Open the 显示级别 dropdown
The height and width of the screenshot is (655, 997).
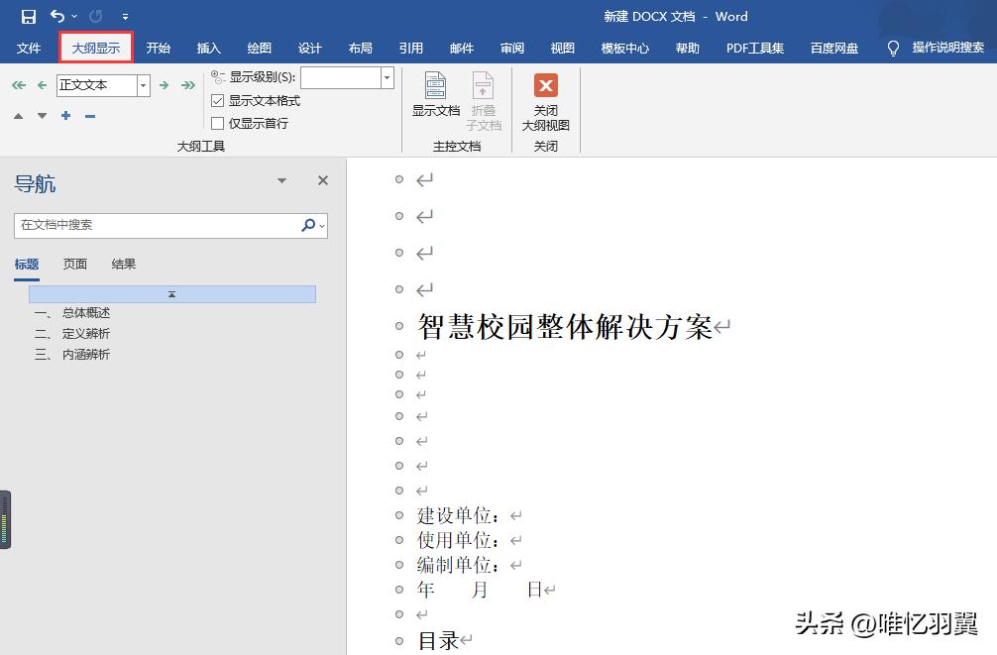point(386,77)
